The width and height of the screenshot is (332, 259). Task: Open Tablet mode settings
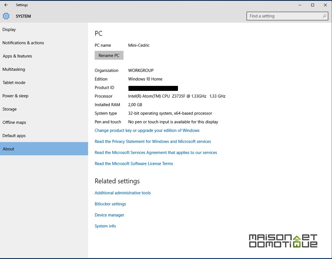pyautogui.click(x=44, y=83)
